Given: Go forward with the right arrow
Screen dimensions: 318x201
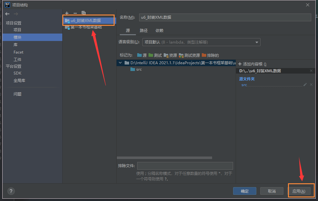Looking at the screenshot, I should (x=16, y=14).
